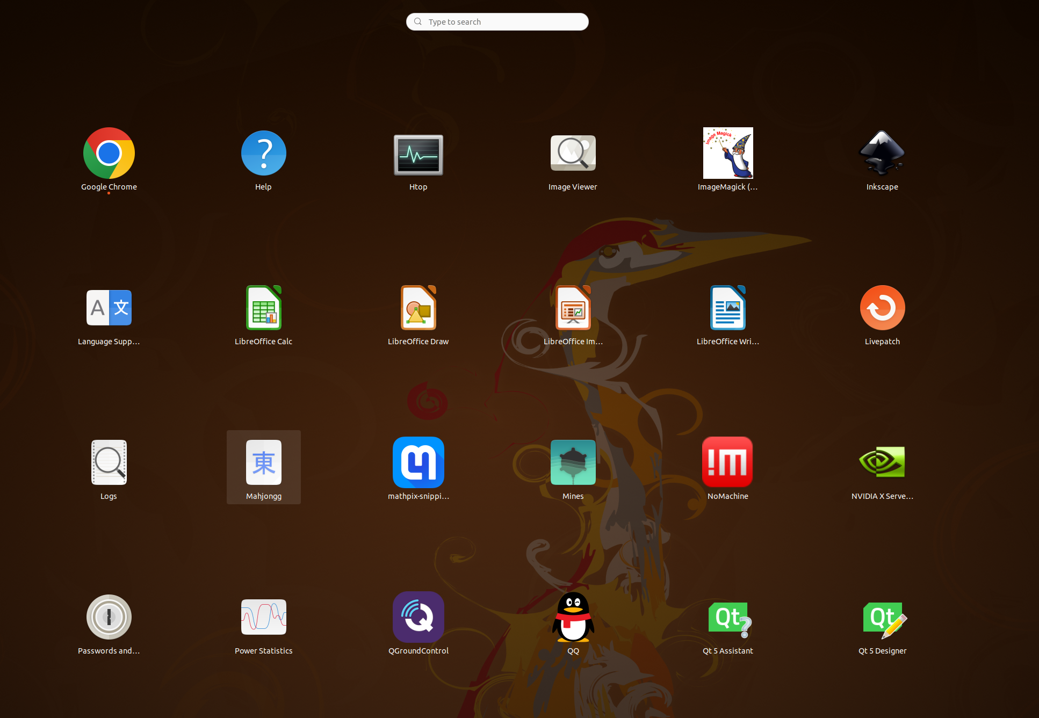Open LibreOffice Writer
This screenshot has width=1039, height=718.
tap(727, 308)
